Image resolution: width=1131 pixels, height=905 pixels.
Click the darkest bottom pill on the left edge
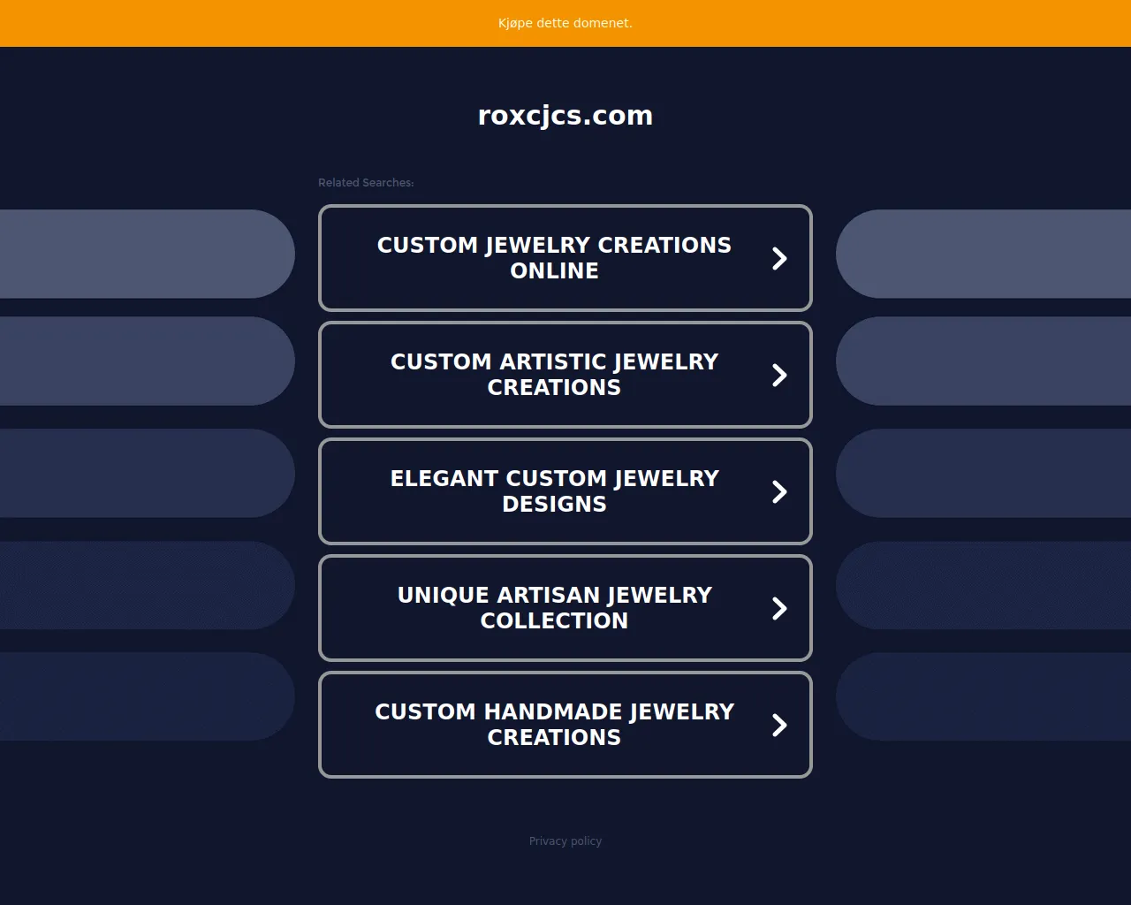146,696
